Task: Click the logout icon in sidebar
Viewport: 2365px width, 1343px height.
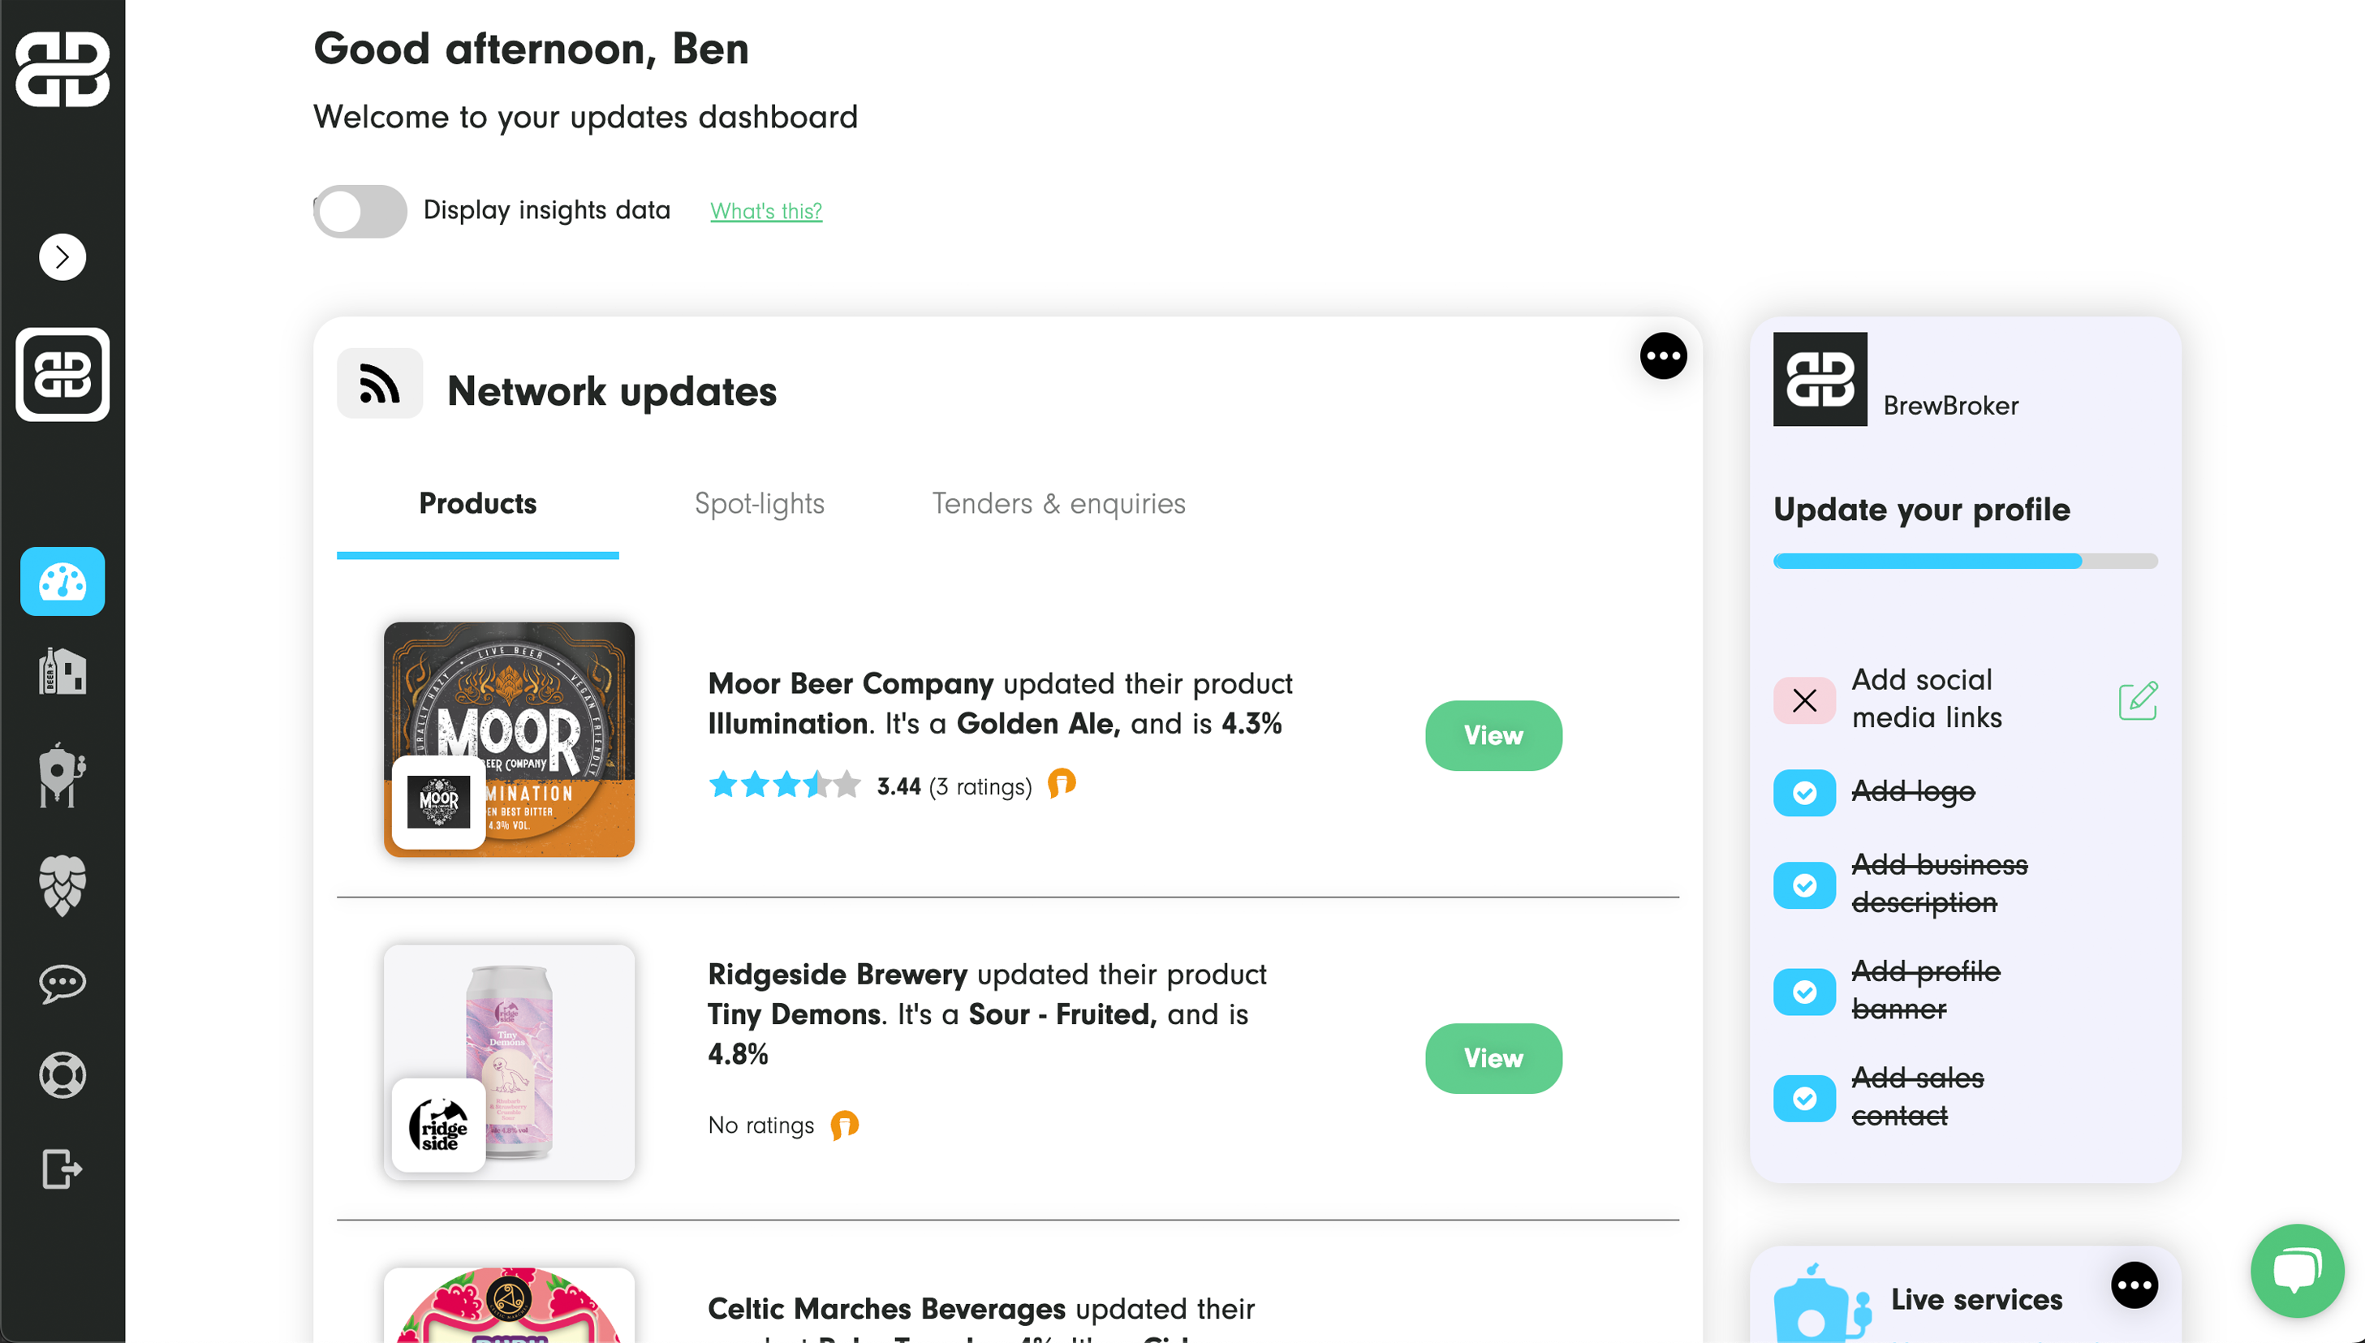Action: [x=62, y=1169]
